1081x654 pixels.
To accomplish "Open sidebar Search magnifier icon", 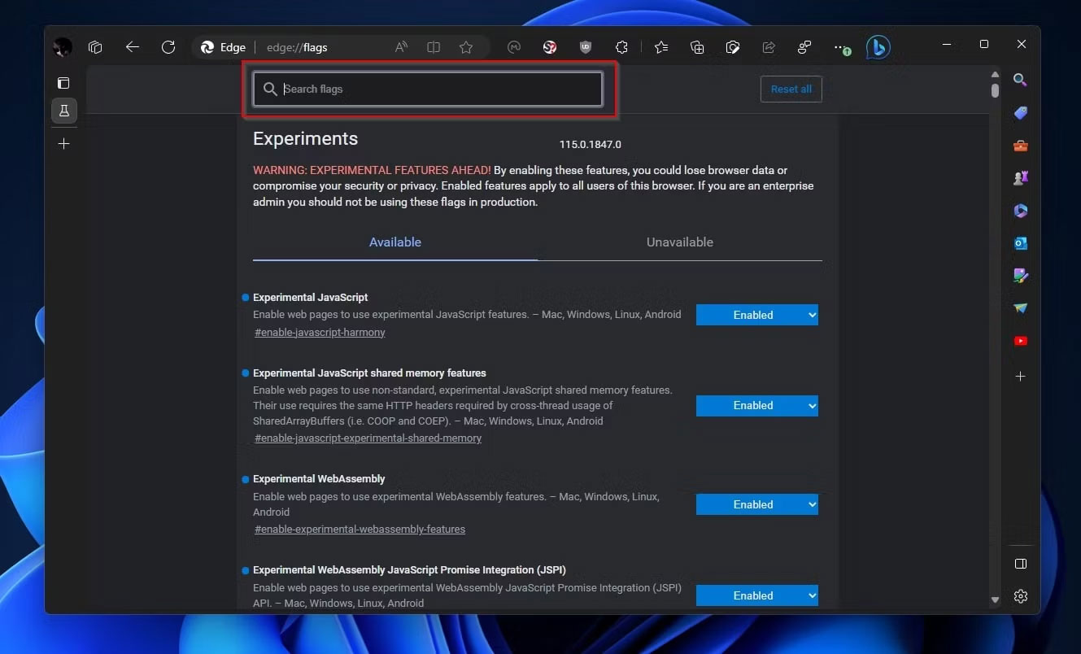I will [x=1020, y=80].
